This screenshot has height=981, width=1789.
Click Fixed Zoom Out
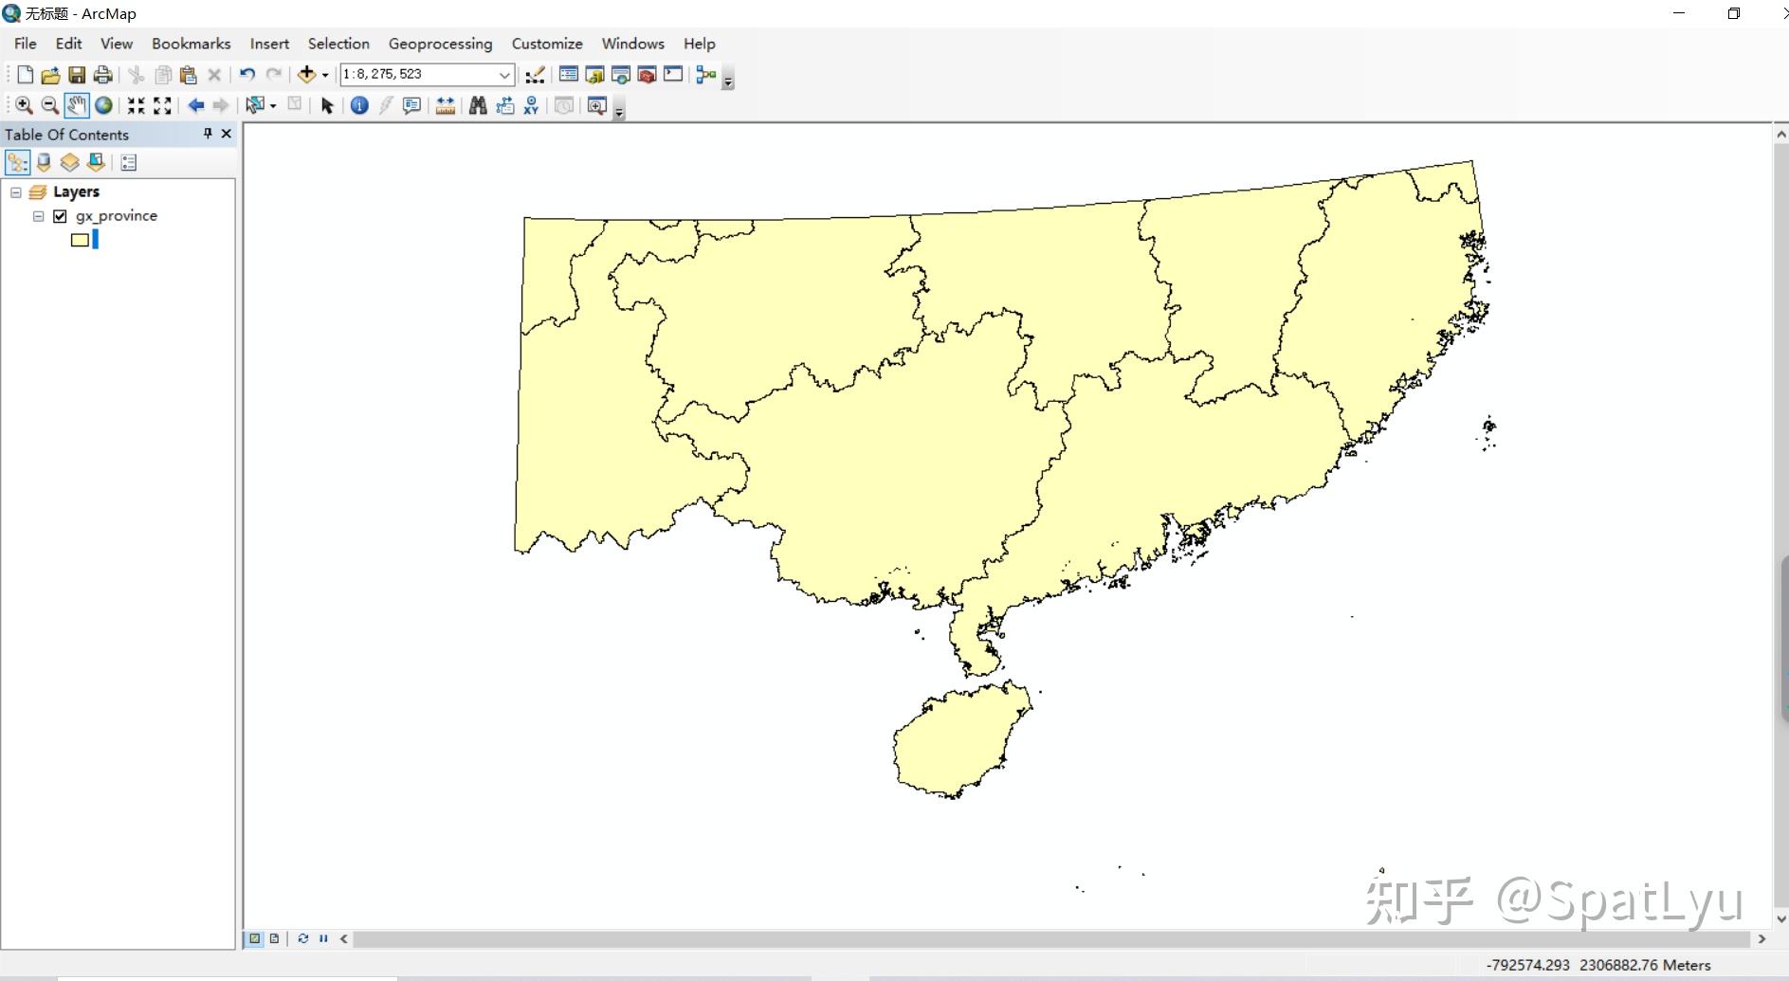click(x=162, y=106)
